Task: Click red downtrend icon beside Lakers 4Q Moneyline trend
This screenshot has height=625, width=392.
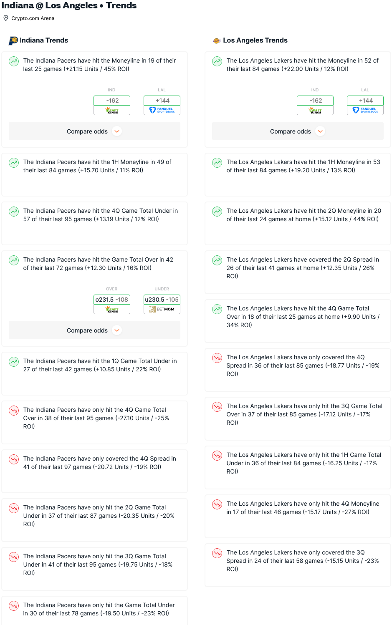Action: [x=217, y=504]
